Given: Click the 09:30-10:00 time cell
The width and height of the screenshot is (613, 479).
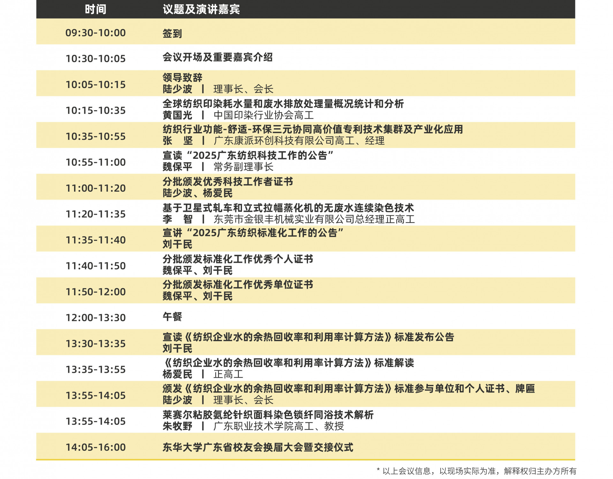Looking at the screenshot, I should coord(95,33).
